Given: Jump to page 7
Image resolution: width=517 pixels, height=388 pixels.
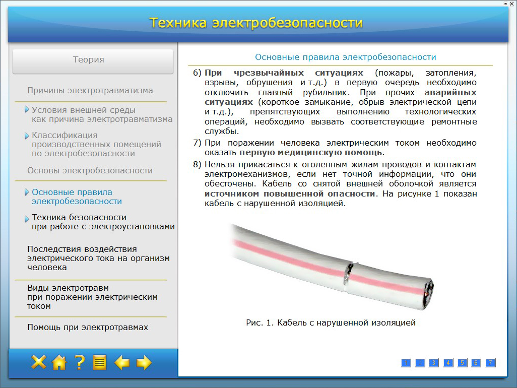Looking at the screenshot, I should pos(490,363).
